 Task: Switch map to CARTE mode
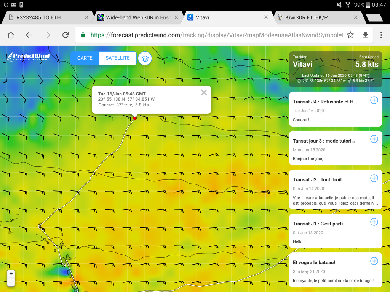85,58
